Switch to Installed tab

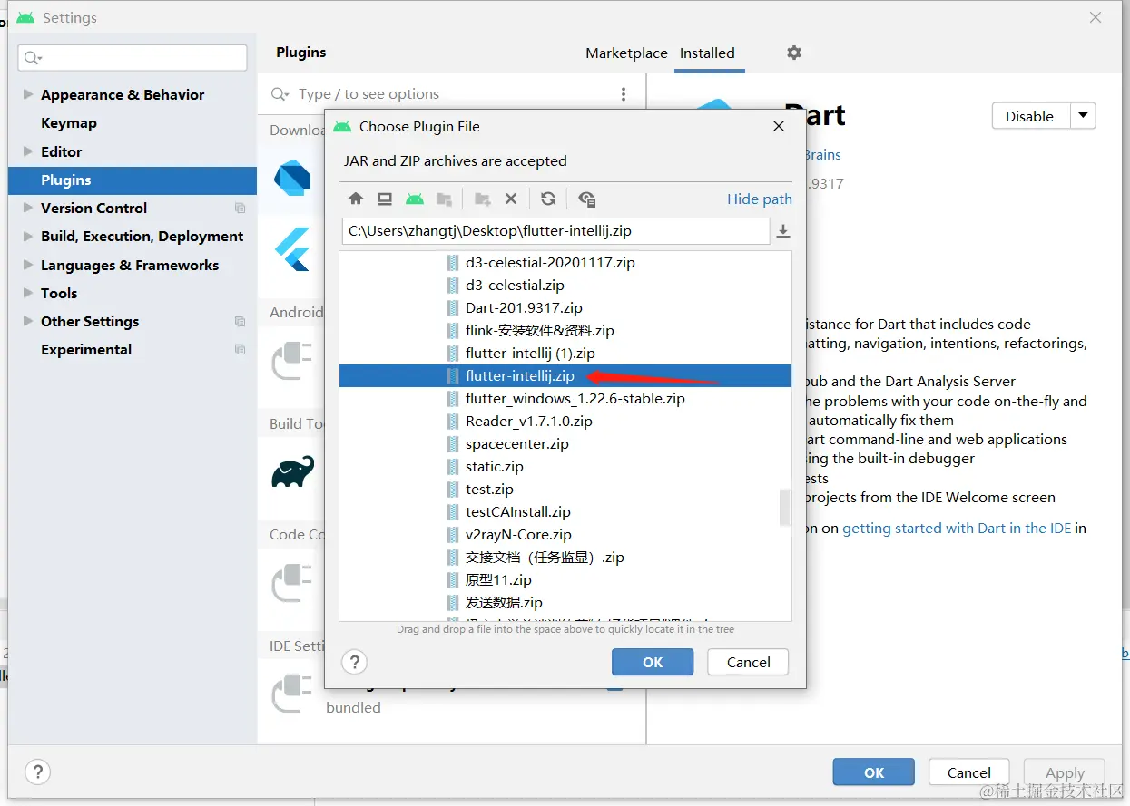707,53
